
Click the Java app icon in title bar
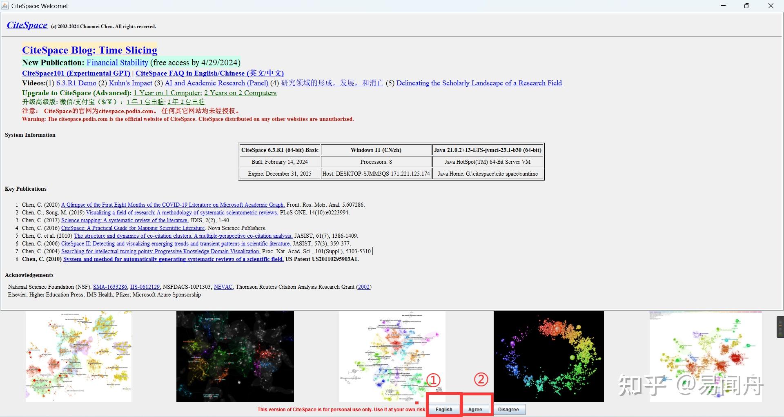(x=5, y=6)
